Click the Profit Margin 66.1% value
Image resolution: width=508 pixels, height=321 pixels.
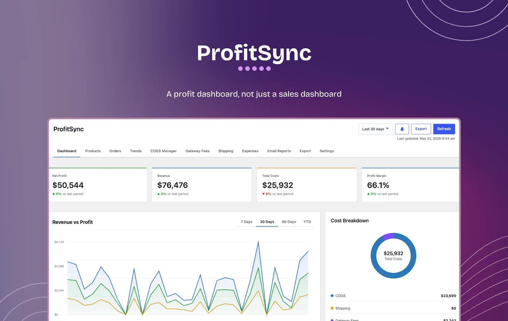point(378,185)
